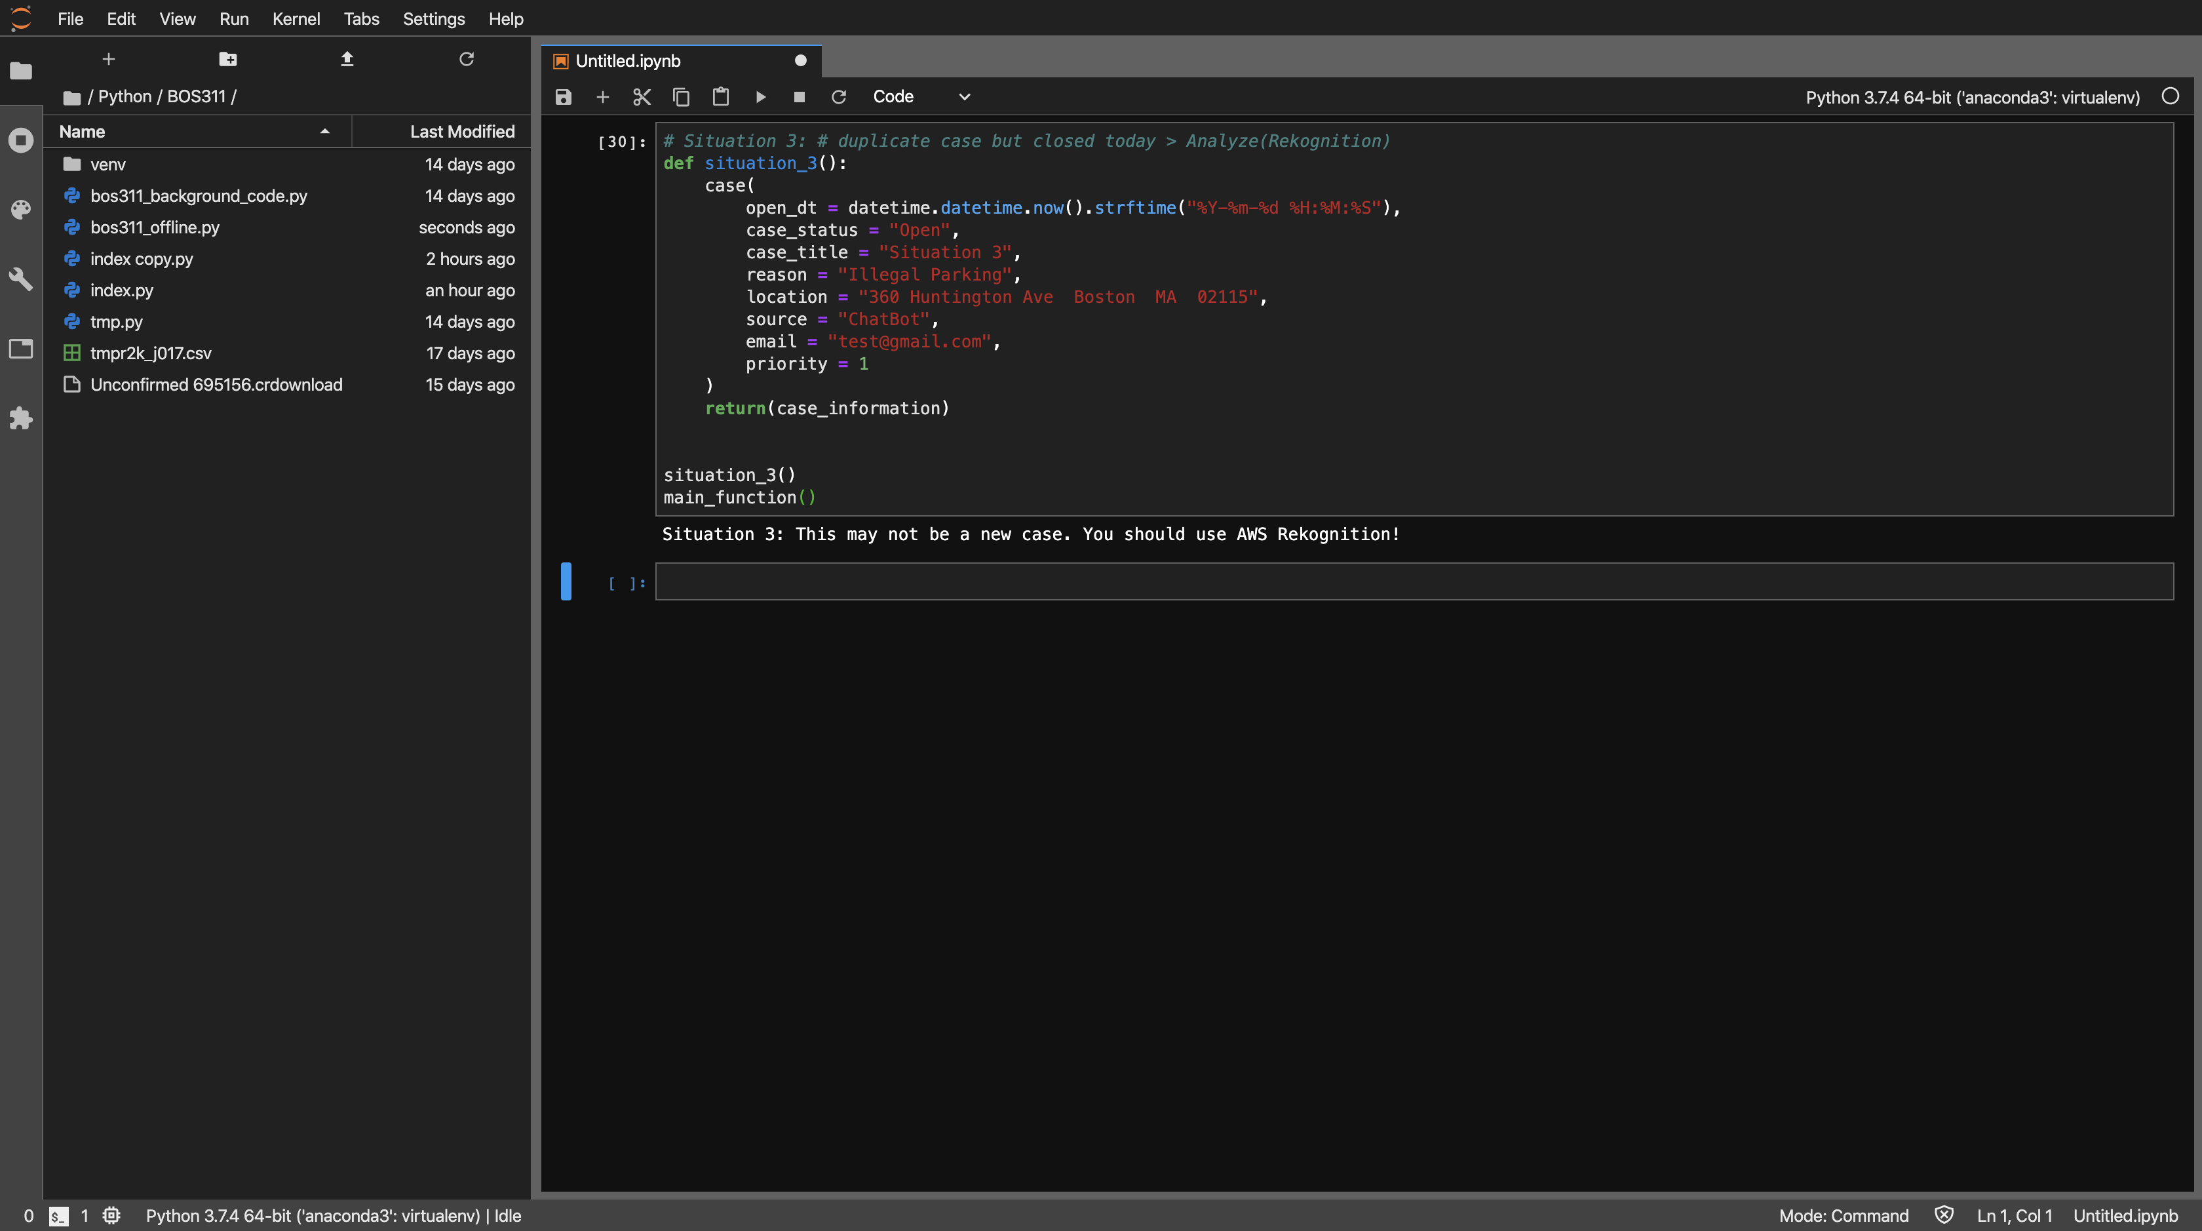This screenshot has width=2202, height=1231.
Task: Open the Commands palette sidebar icon
Action: pos(20,210)
